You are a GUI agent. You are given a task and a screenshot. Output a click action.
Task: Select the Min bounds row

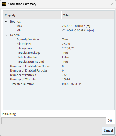(59, 30)
